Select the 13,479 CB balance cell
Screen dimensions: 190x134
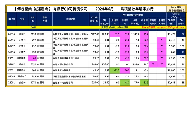point(171,34)
